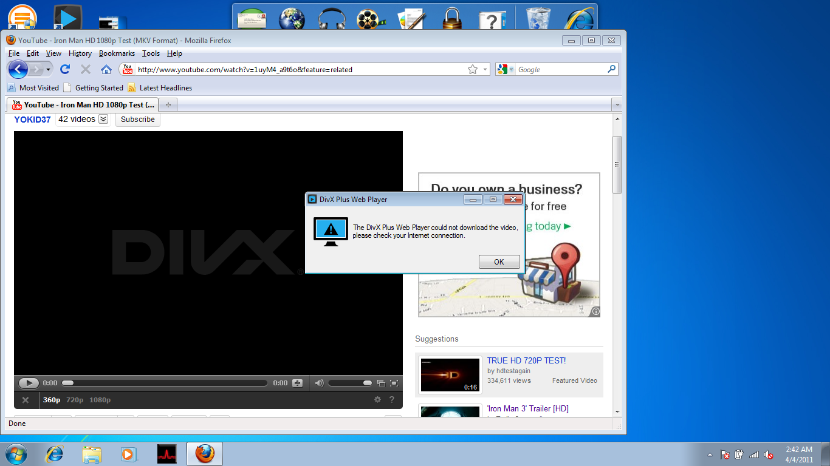
Task: Launch Internet Explorer from the taskbar
Action: coord(55,453)
